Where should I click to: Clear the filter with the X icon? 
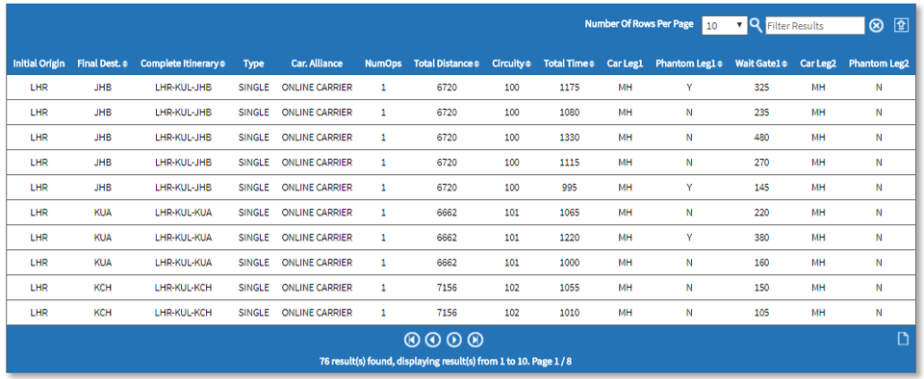point(876,25)
